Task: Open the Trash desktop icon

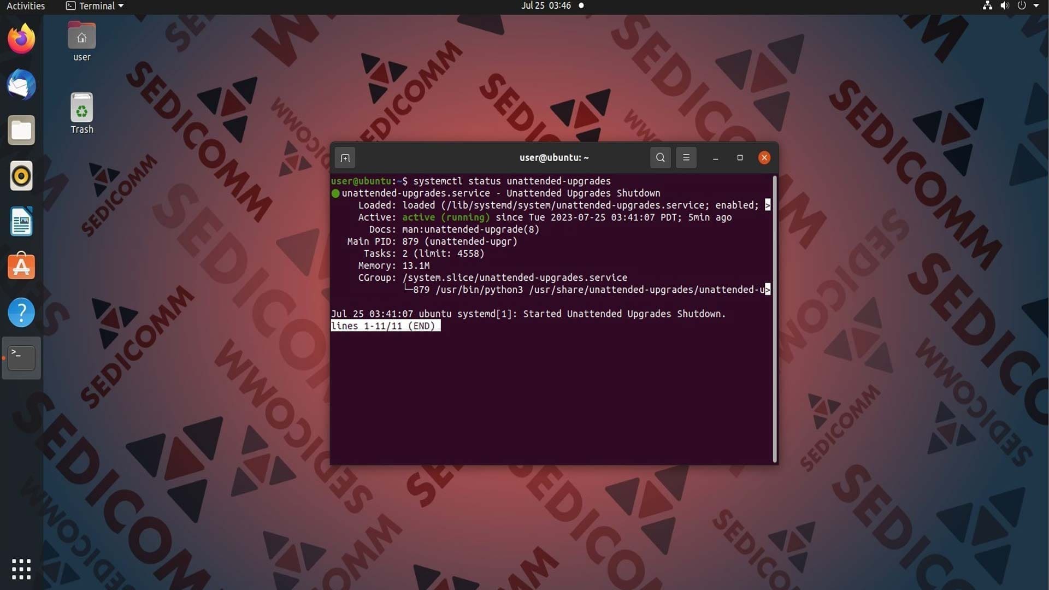Action: coord(81,114)
